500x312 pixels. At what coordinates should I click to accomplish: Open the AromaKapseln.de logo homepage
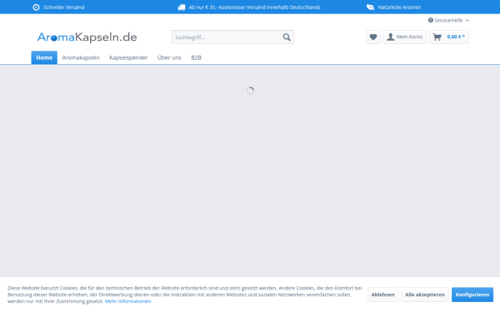87,37
